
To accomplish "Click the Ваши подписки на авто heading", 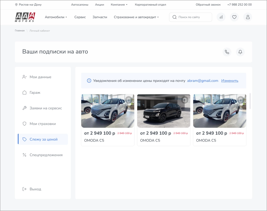I will 55,52.
